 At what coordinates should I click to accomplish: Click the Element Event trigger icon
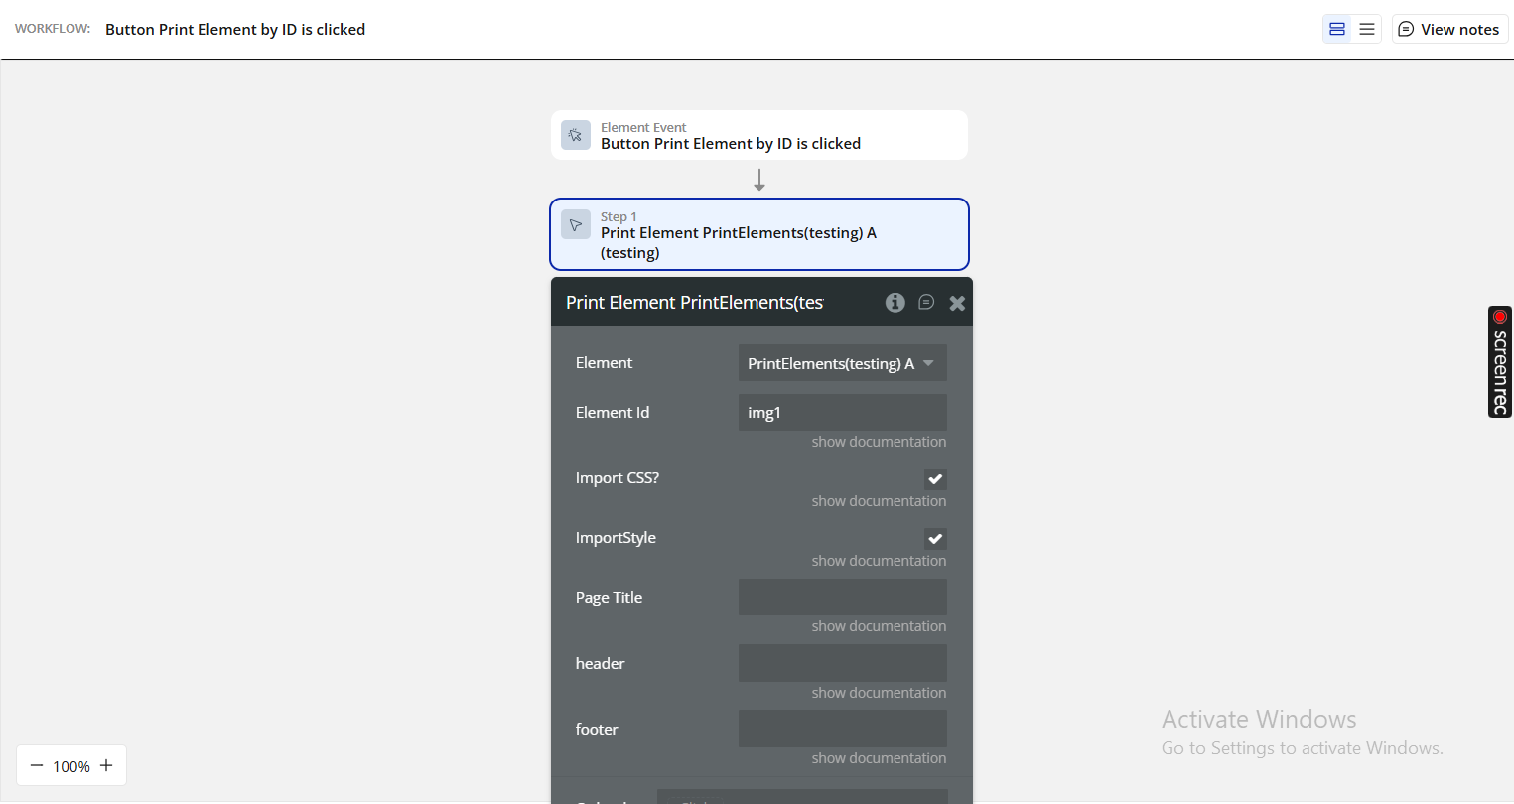(576, 135)
